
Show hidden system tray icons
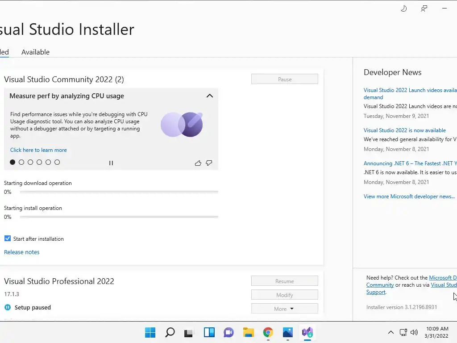(x=391, y=332)
